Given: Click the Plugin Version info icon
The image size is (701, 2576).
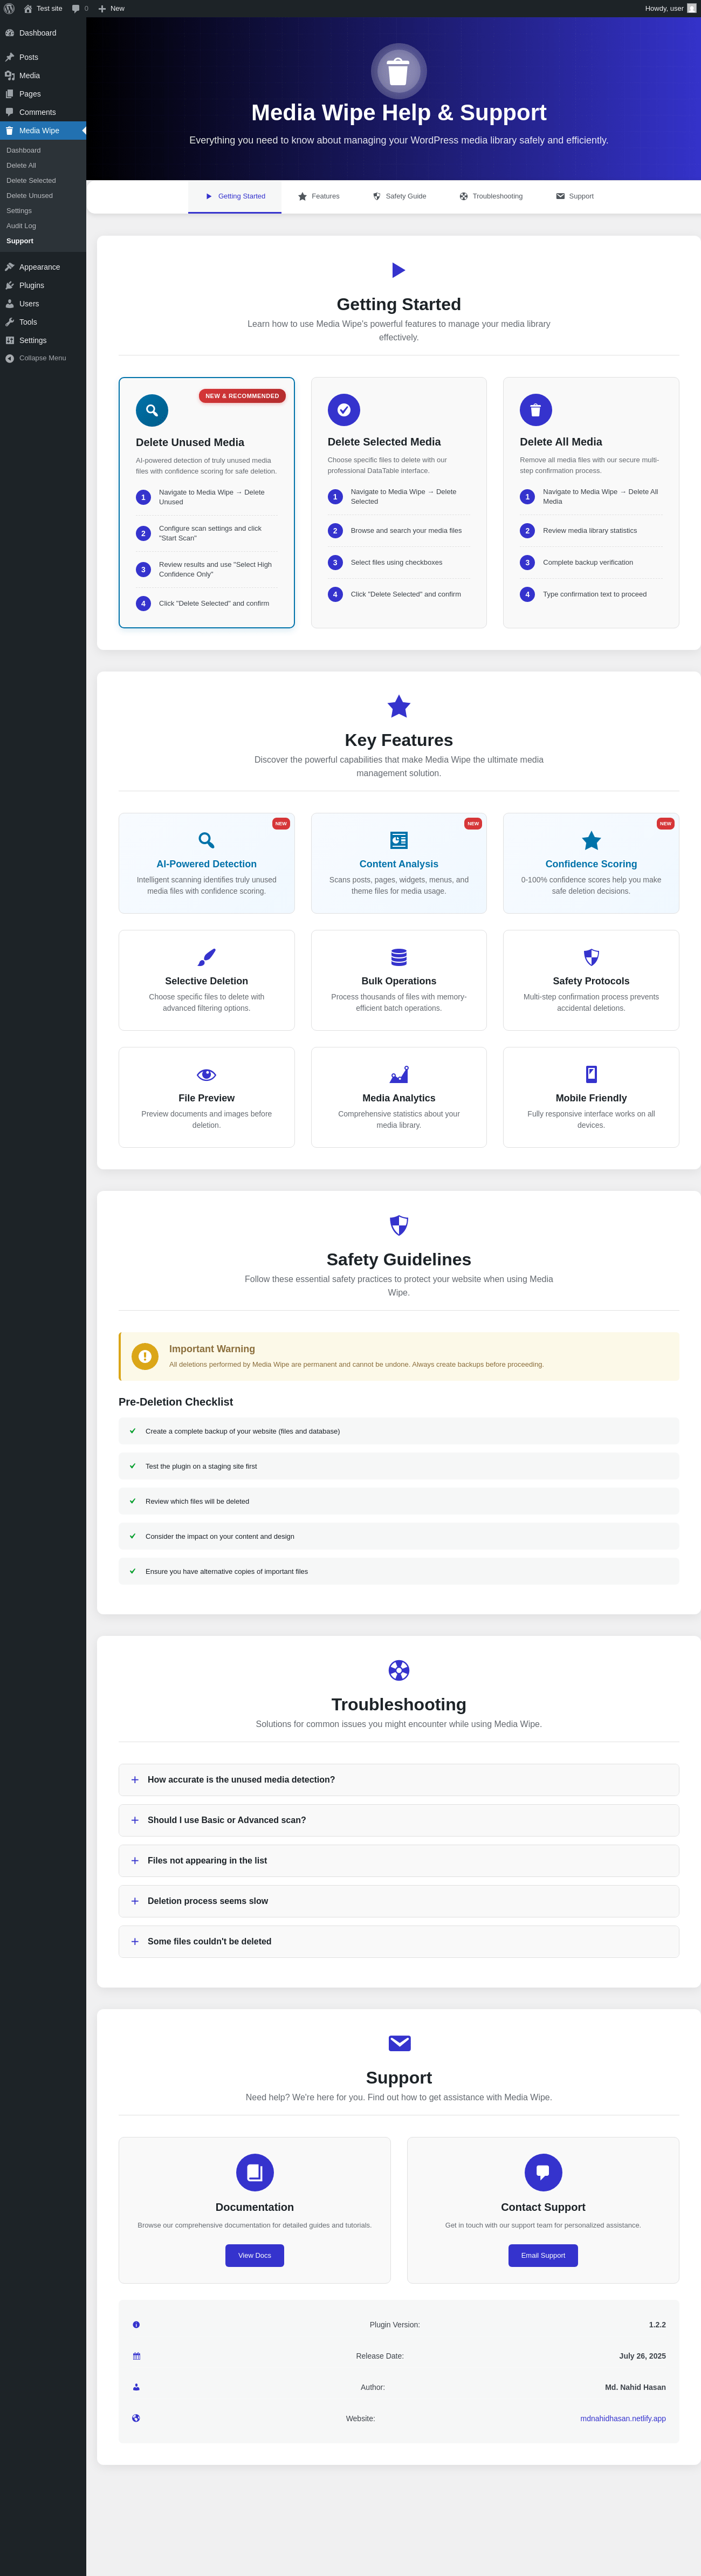Looking at the screenshot, I should (x=136, y=2325).
